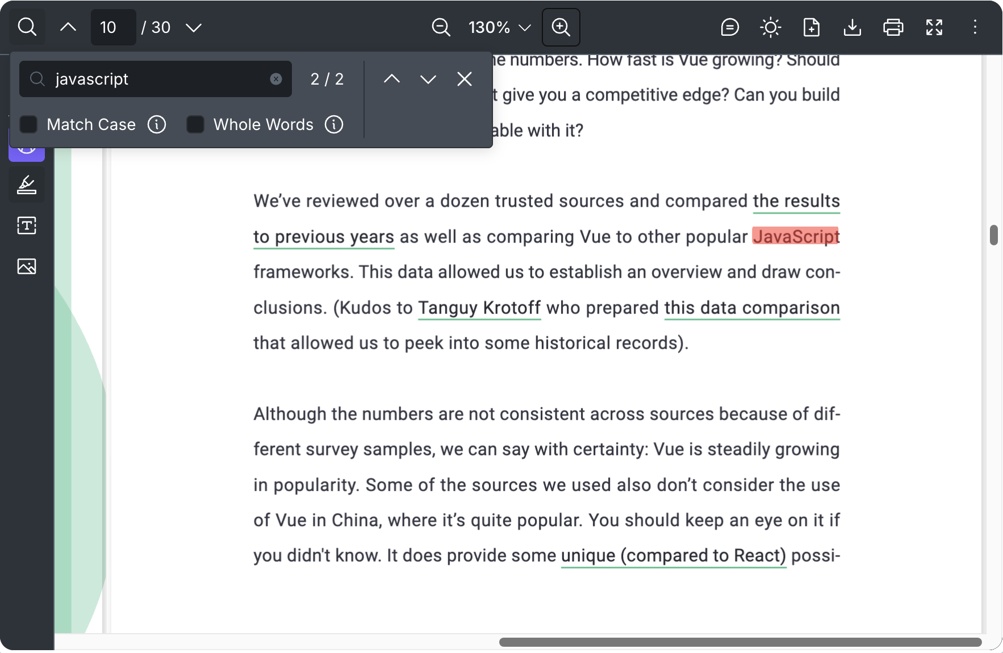Select the text box tool in sidebar
Image resolution: width=1003 pixels, height=653 pixels.
pyautogui.click(x=27, y=225)
